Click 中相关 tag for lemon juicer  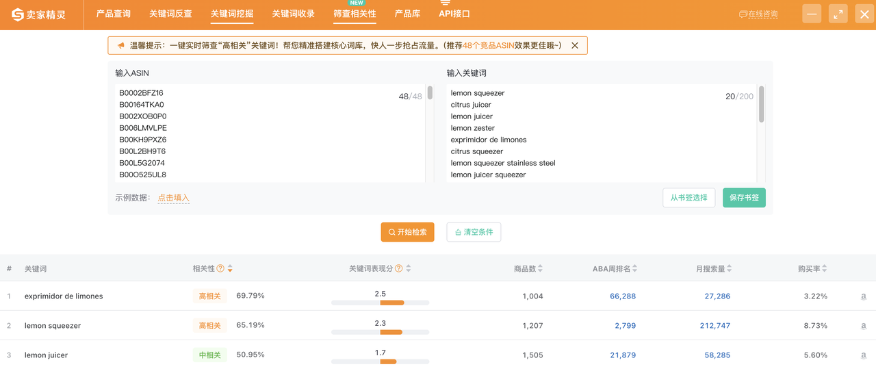coord(209,355)
